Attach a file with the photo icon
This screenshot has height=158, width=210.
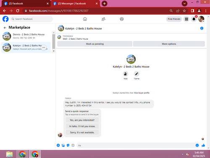pos(63,145)
